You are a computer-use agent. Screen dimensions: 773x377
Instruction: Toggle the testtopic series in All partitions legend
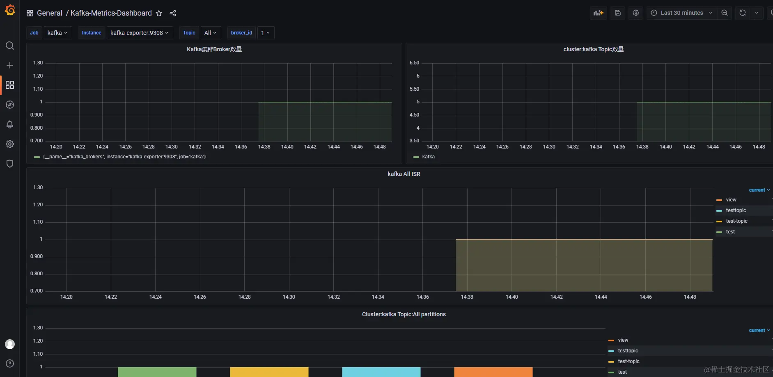628,351
